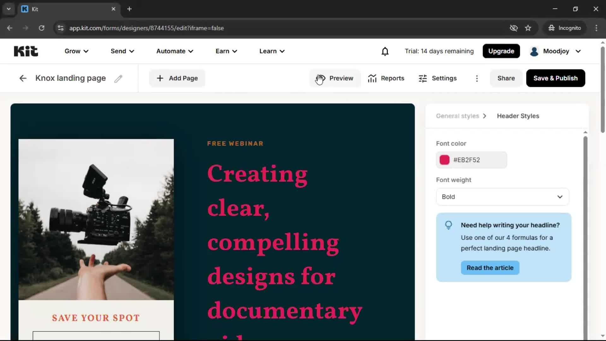Click the Preview button
This screenshot has width=606, height=341.
coord(342,78)
